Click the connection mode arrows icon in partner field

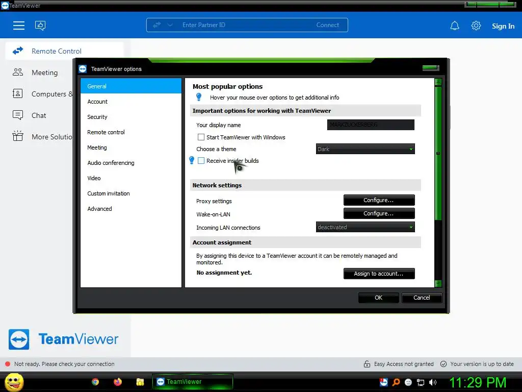[157, 25]
